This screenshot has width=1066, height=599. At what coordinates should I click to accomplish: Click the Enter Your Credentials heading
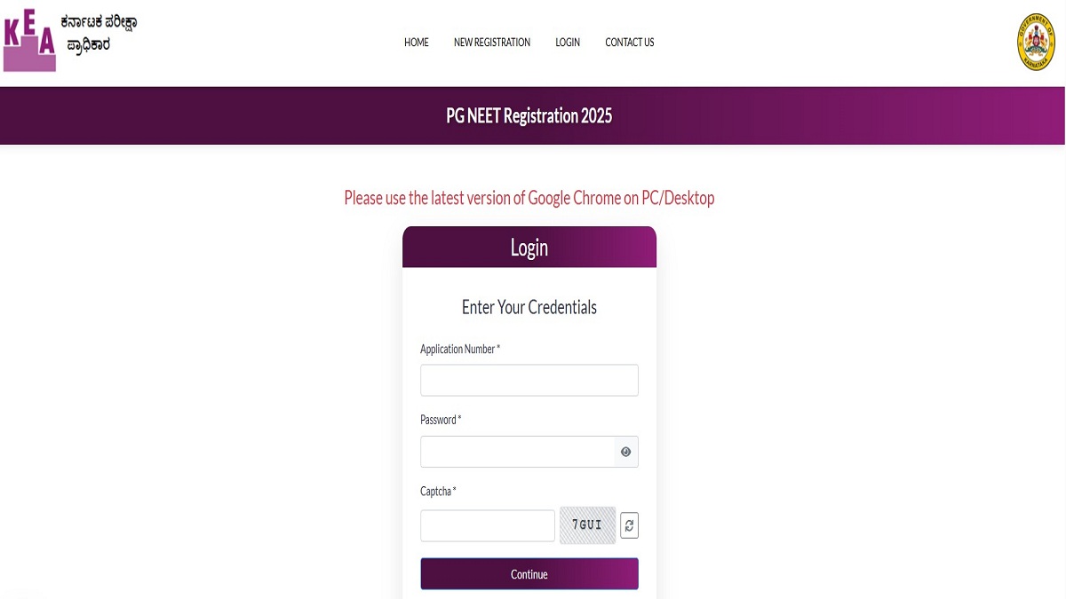tap(529, 308)
